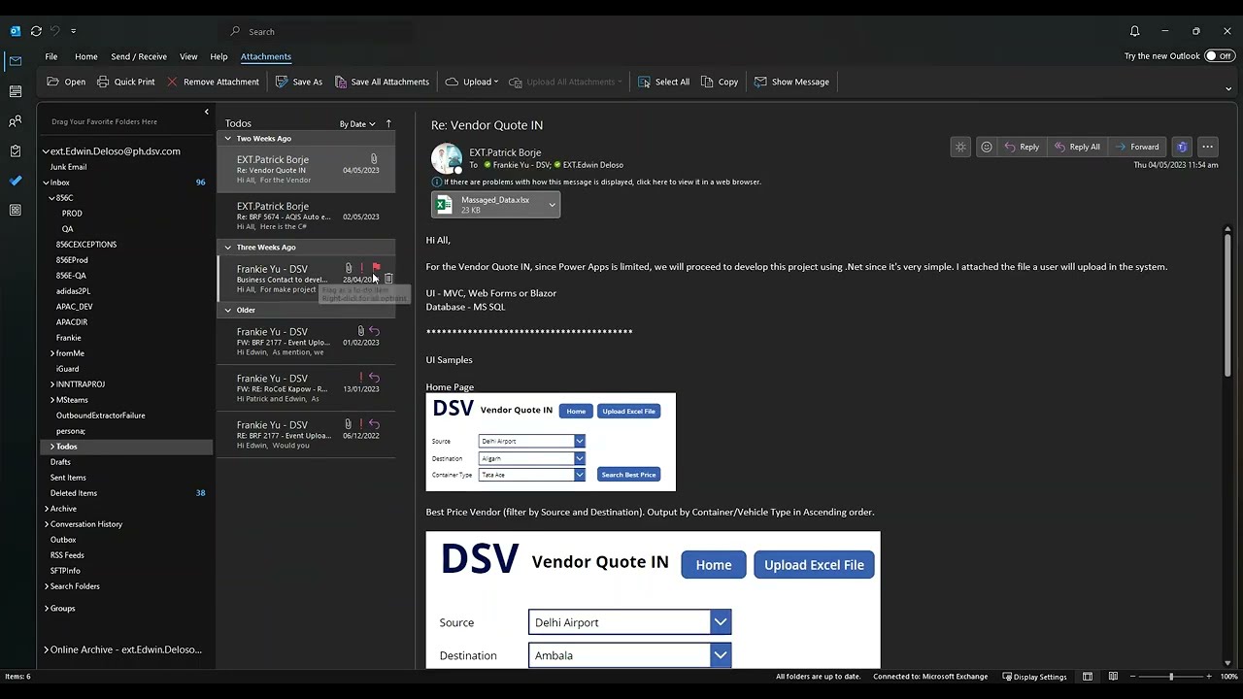The width and height of the screenshot is (1243, 699).
Task: Open the To Do checkmark icon
Action: point(15,181)
